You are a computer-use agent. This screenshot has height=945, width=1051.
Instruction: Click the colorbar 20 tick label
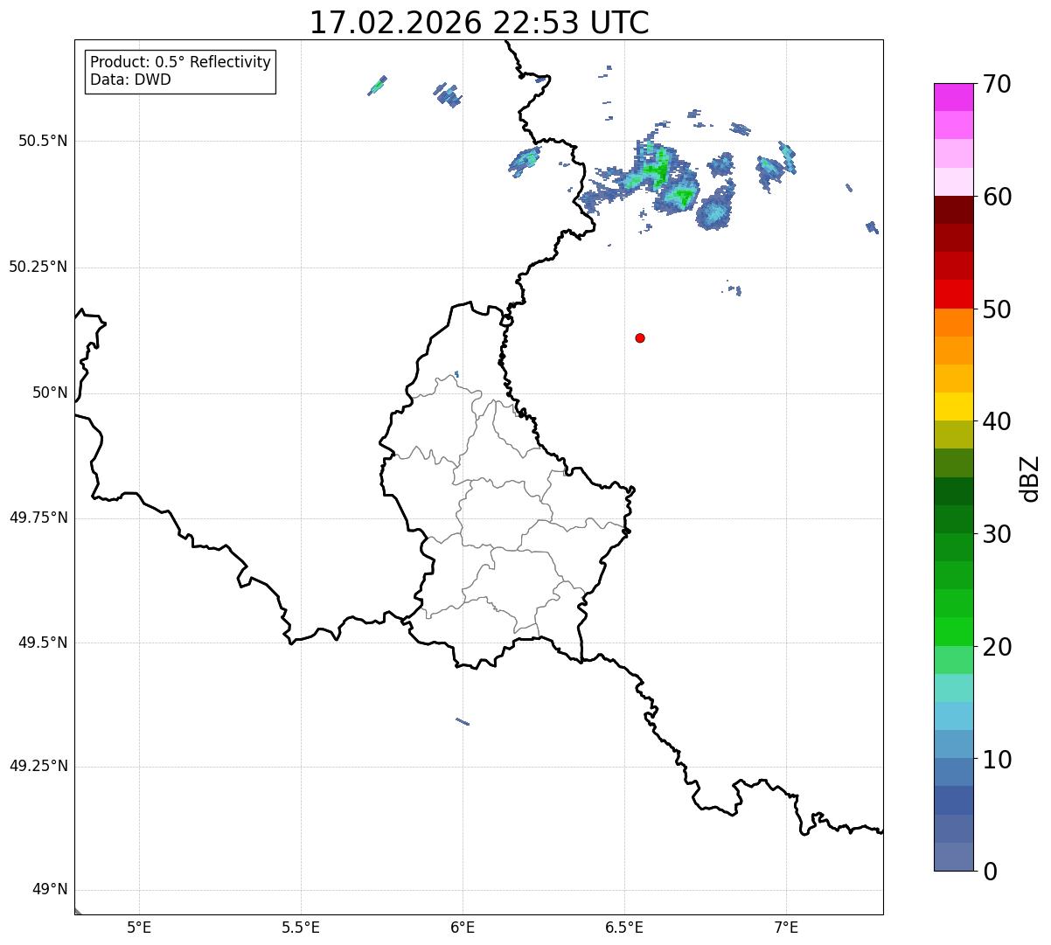coord(997,647)
